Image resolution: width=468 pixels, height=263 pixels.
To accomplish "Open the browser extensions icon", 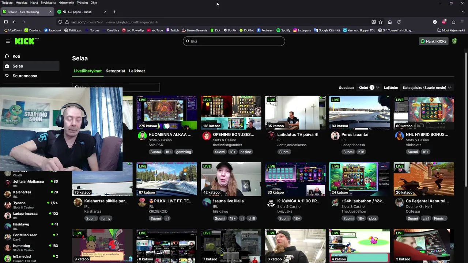I will click(x=453, y=22).
